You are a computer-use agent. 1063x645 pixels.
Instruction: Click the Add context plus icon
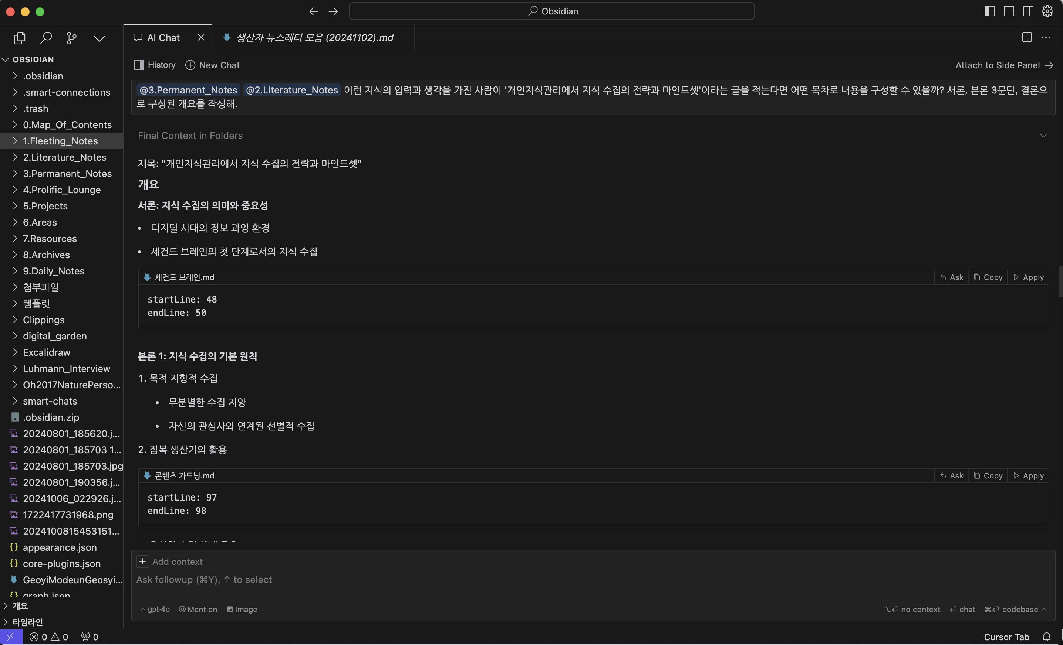pos(142,562)
